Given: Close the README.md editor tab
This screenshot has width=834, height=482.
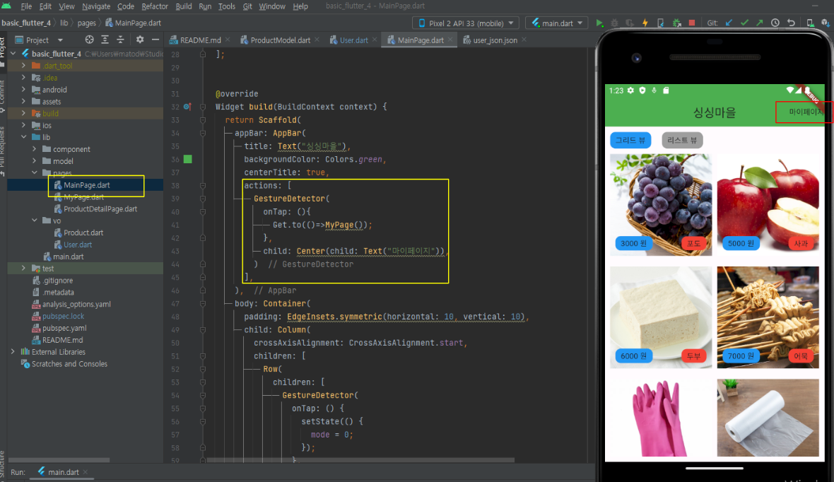Looking at the screenshot, I should 228,40.
